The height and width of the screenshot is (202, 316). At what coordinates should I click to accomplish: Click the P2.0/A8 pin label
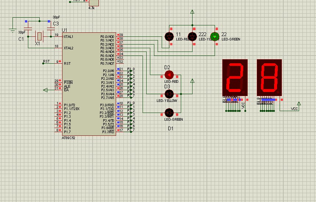point(108,71)
